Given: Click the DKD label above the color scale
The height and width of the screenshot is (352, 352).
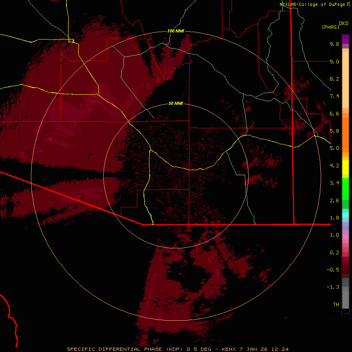Looking at the screenshot, I should pyautogui.click(x=344, y=23).
